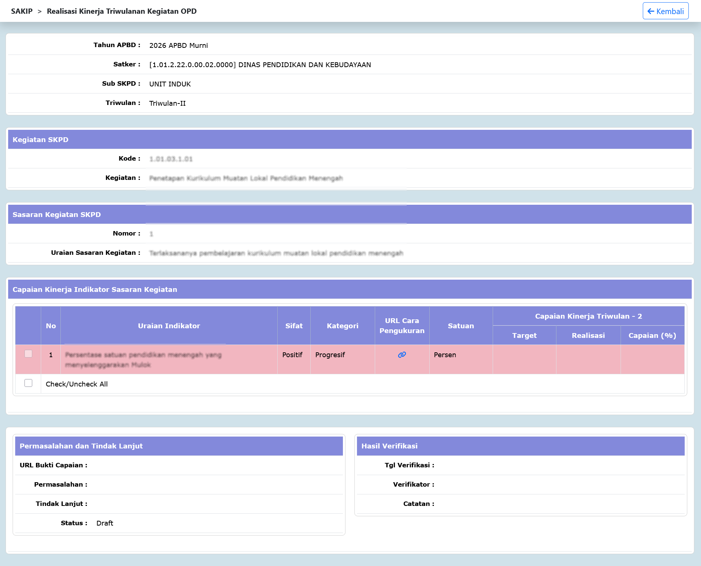Click the Kode value of Kegiatan SKPD
Viewport: 701px width, 566px height.
point(171,159)
